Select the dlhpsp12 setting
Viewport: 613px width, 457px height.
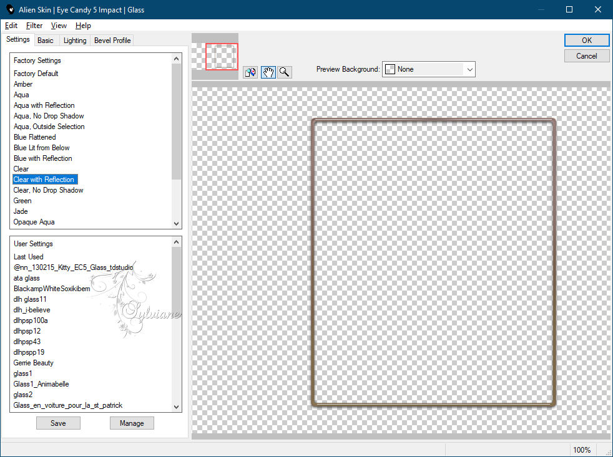pos(27,331)
